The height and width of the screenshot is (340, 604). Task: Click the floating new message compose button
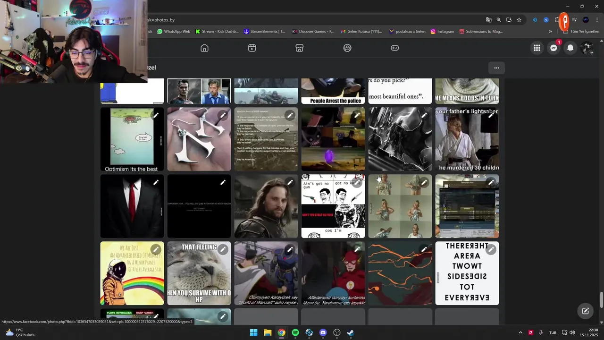pyautogui.click(x=585, y=311)
